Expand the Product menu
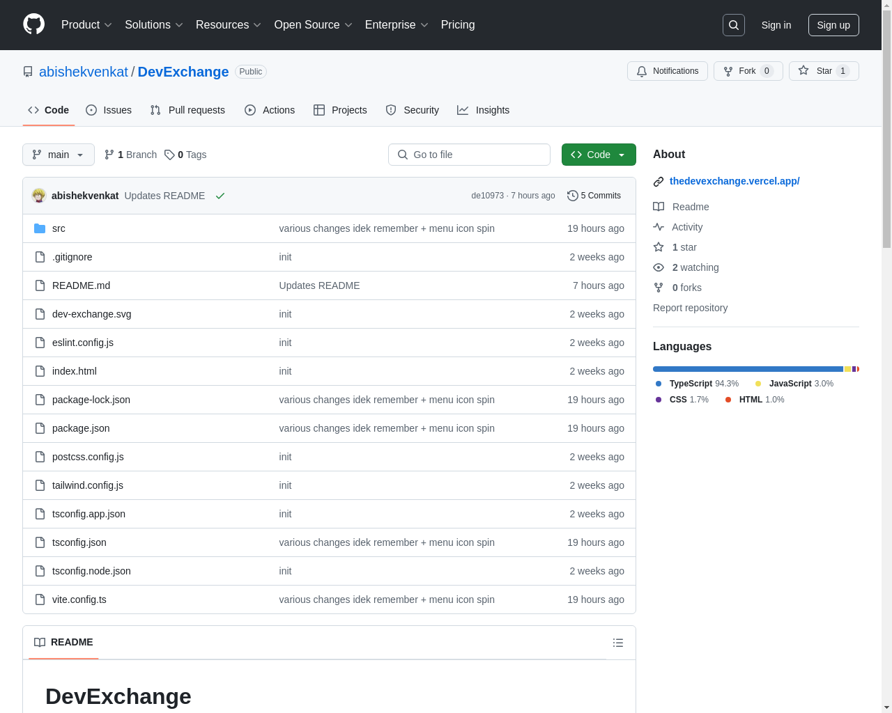Screen dimensions: 892x713 coord(86,24)
